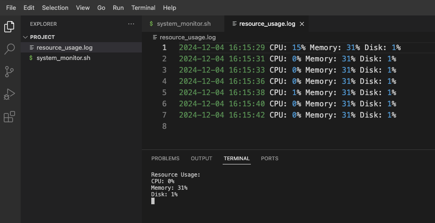Select system_monitor.sh in the file tree

click(x=63, y=58)
